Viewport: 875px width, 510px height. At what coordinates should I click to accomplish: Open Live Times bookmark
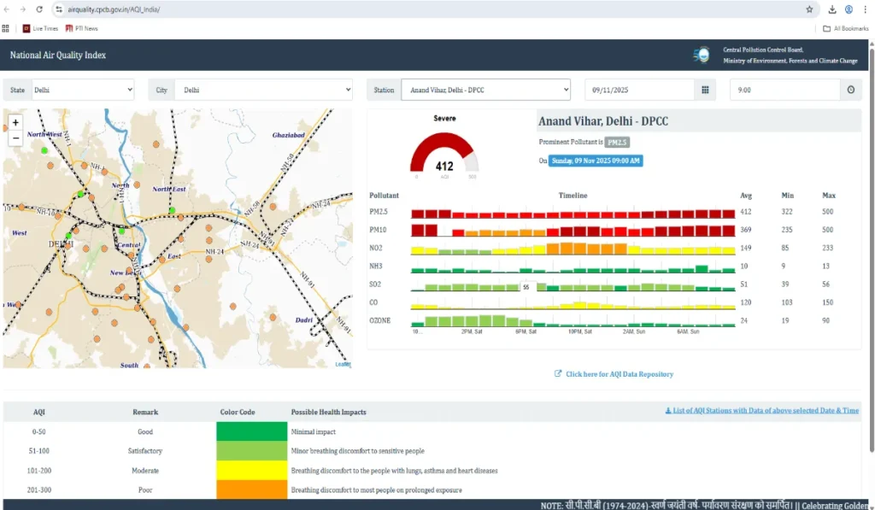click(41, 28)
